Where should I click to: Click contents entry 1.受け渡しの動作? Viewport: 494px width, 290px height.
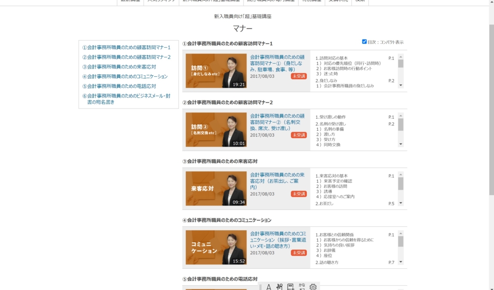(x=330, y=117)
